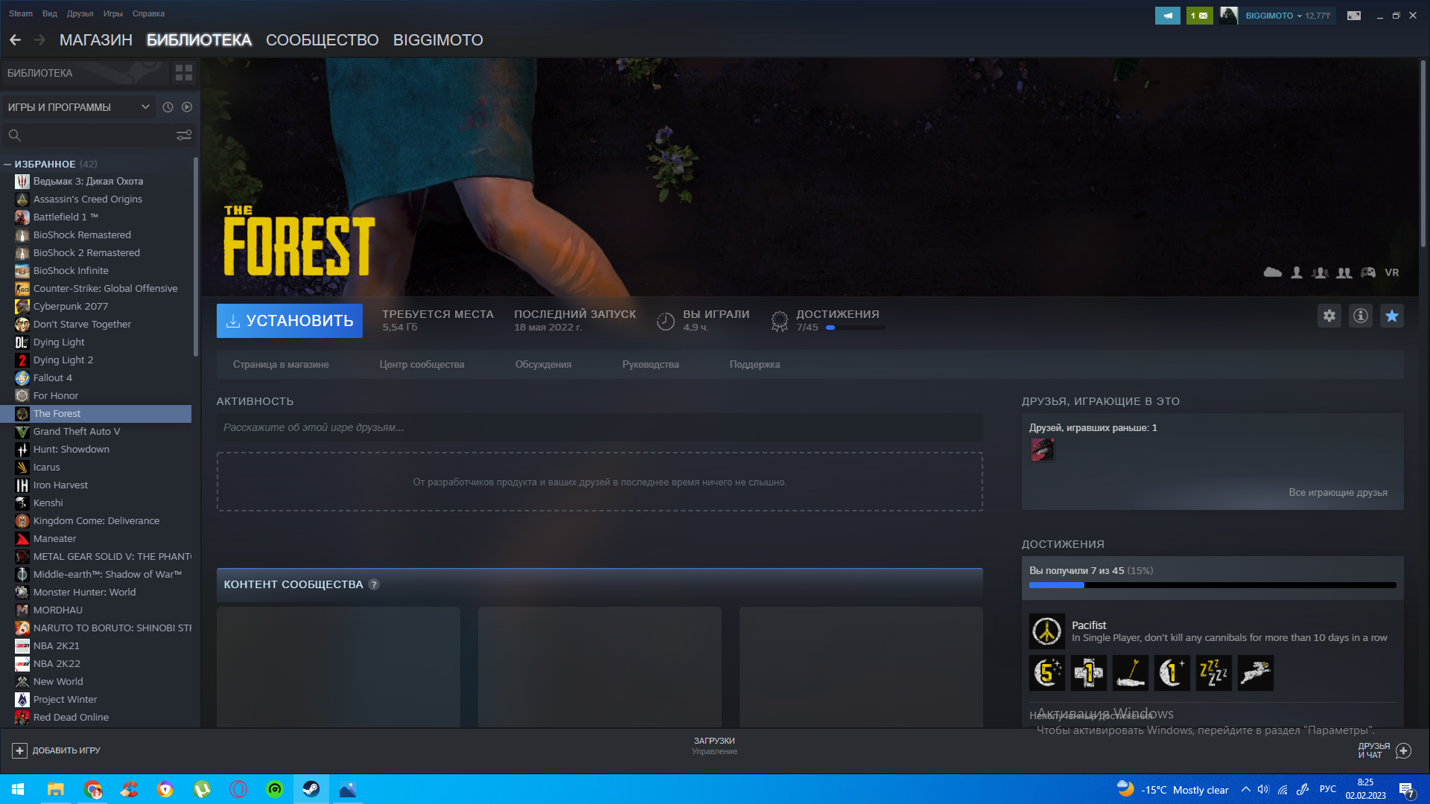Click the 7 из 45 achievements progress bar

[1213, 585]
